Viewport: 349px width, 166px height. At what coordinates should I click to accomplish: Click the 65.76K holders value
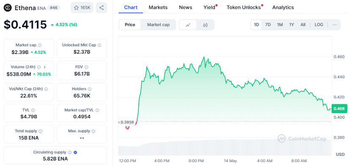(x=82, y=96)
